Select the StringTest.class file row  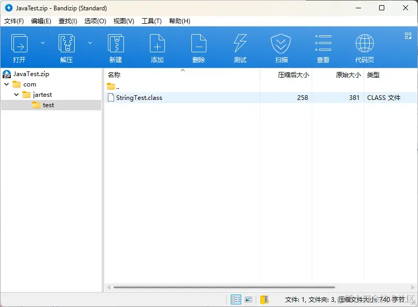(x=261, y=98)
